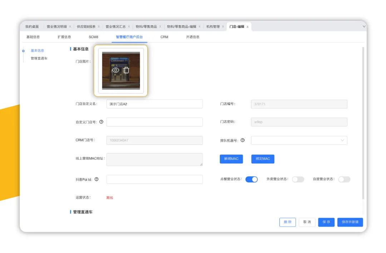The width and height of the screenshot is (386, 253).
Task: Click the 保存并新建 button
Action: click(x=350, y=222)
